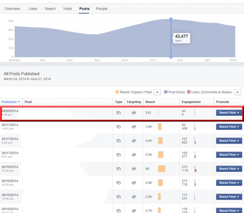This screenshot has width=244, height=213.
Task: Click targeting globe icon in 5.5K reach row
Action: (x=134, y=155)
